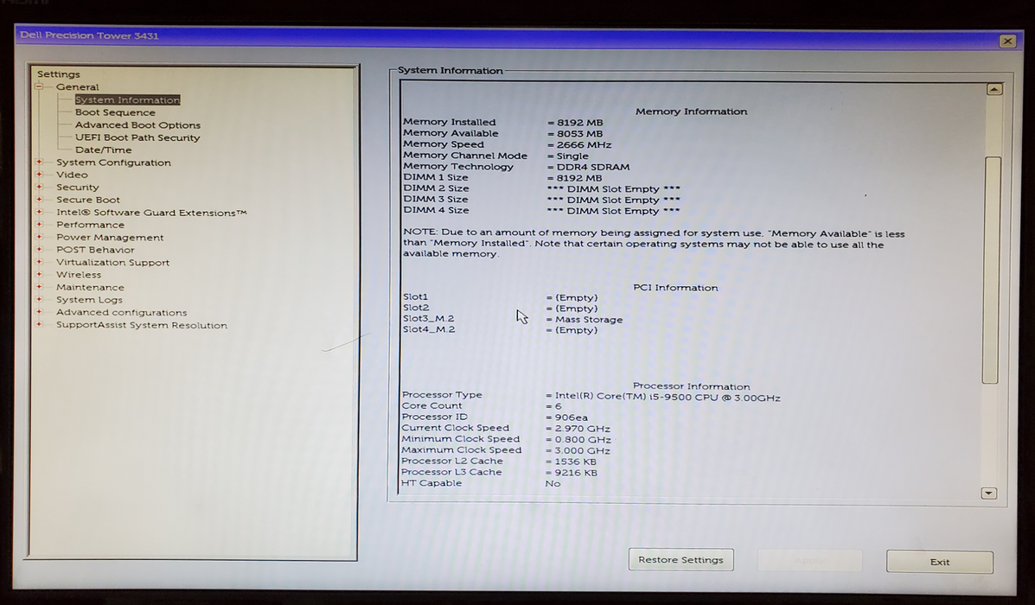Image resolution: width=1035 pixels, height=605 pixels.
Task: Select the Power Management label
Action: (110, 238)
